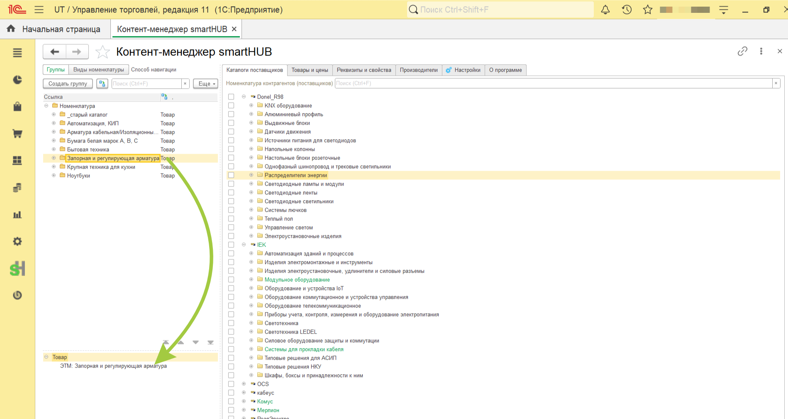
Task: Tick checkbox for Распределители энергии
Action: pos(231,175)
